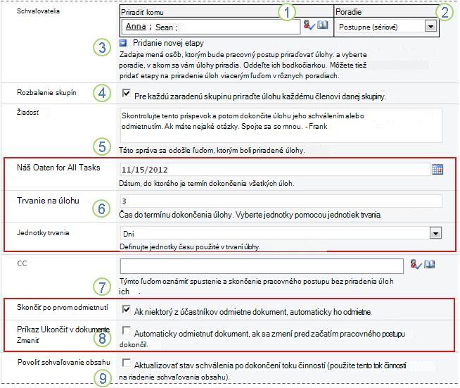The image size is (460, 388).
Task: Click the Anna approver name
Action: point(136,27)
